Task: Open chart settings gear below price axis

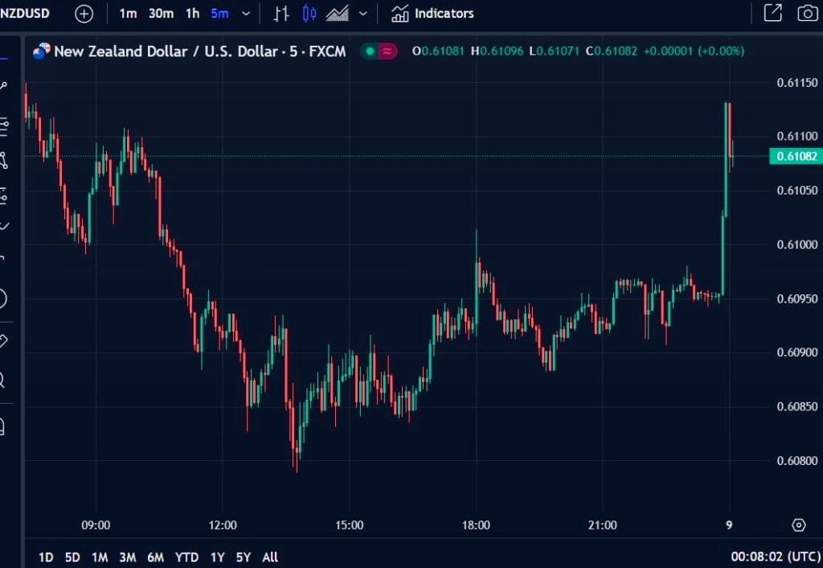Action: [x=798, y=525]
